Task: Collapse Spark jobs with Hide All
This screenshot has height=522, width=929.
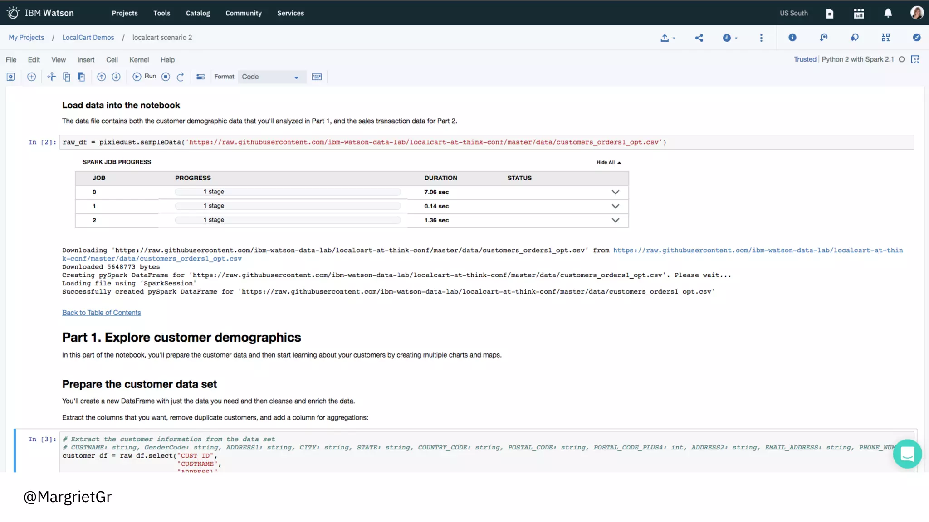Action: (x=608, y=162)
